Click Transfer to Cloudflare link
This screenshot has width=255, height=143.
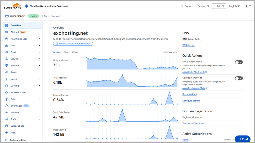pyautogui.click(x=193, y=123)
